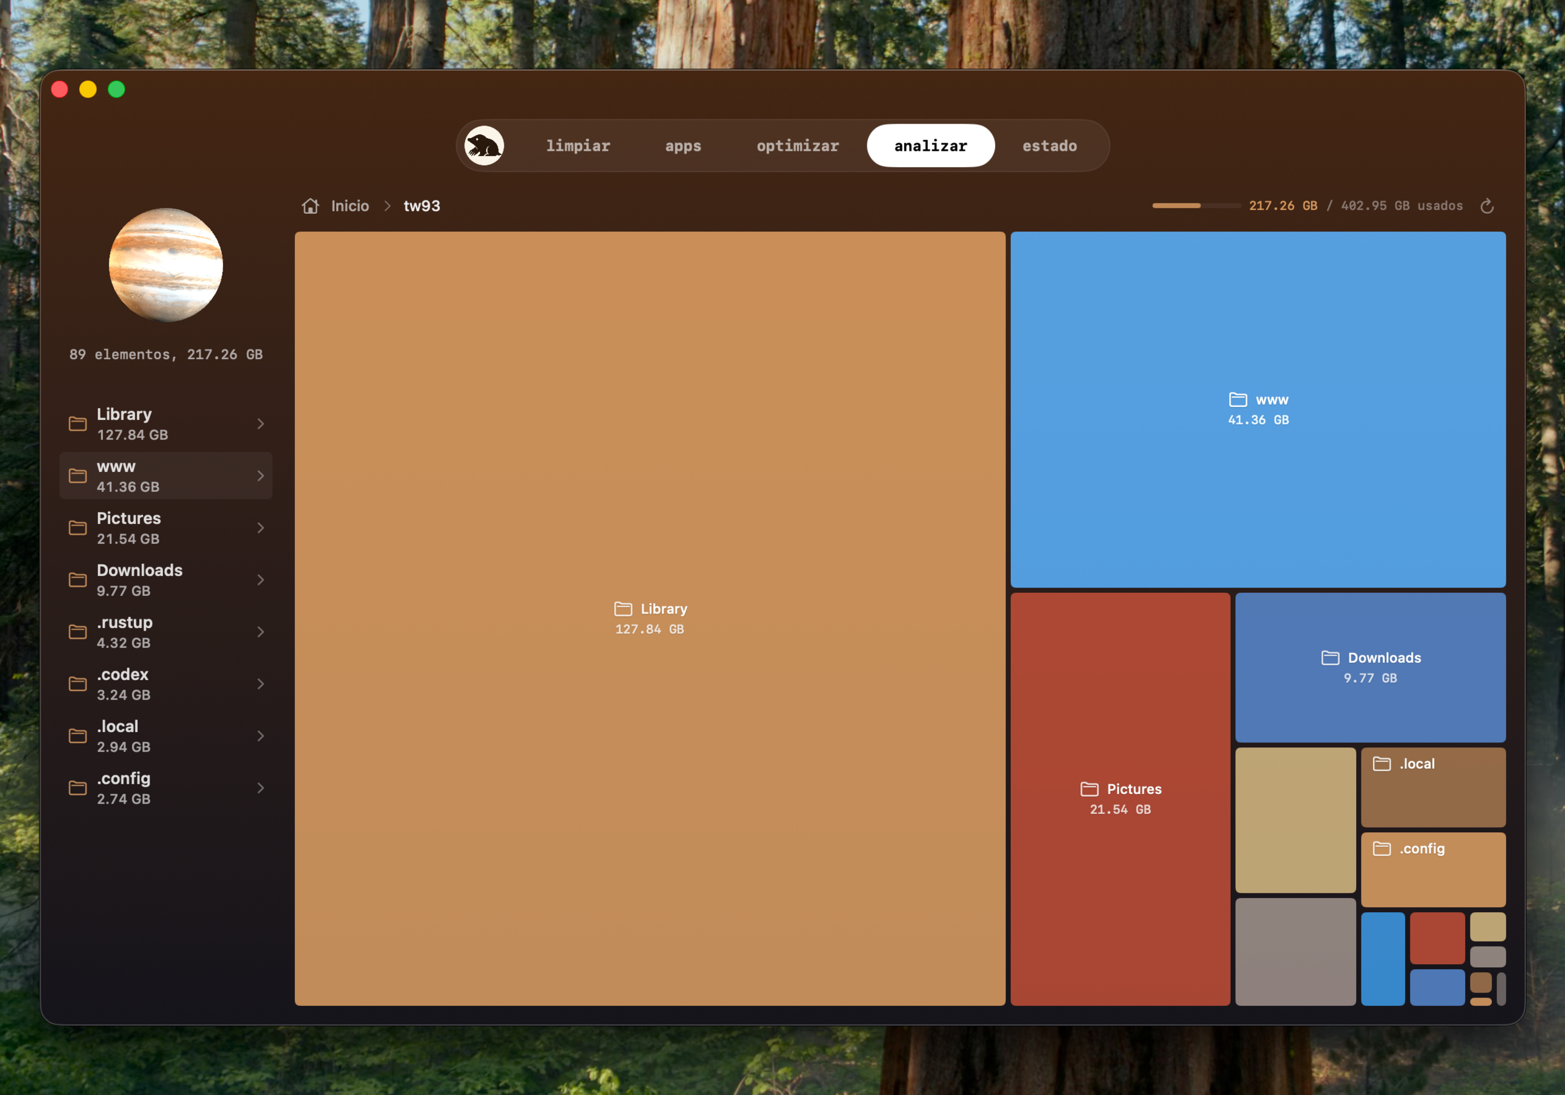Viewport: 1565px width, 1095px height.
Task: Click Pictures folder icon in sidebar
Action: coord(78,527)
